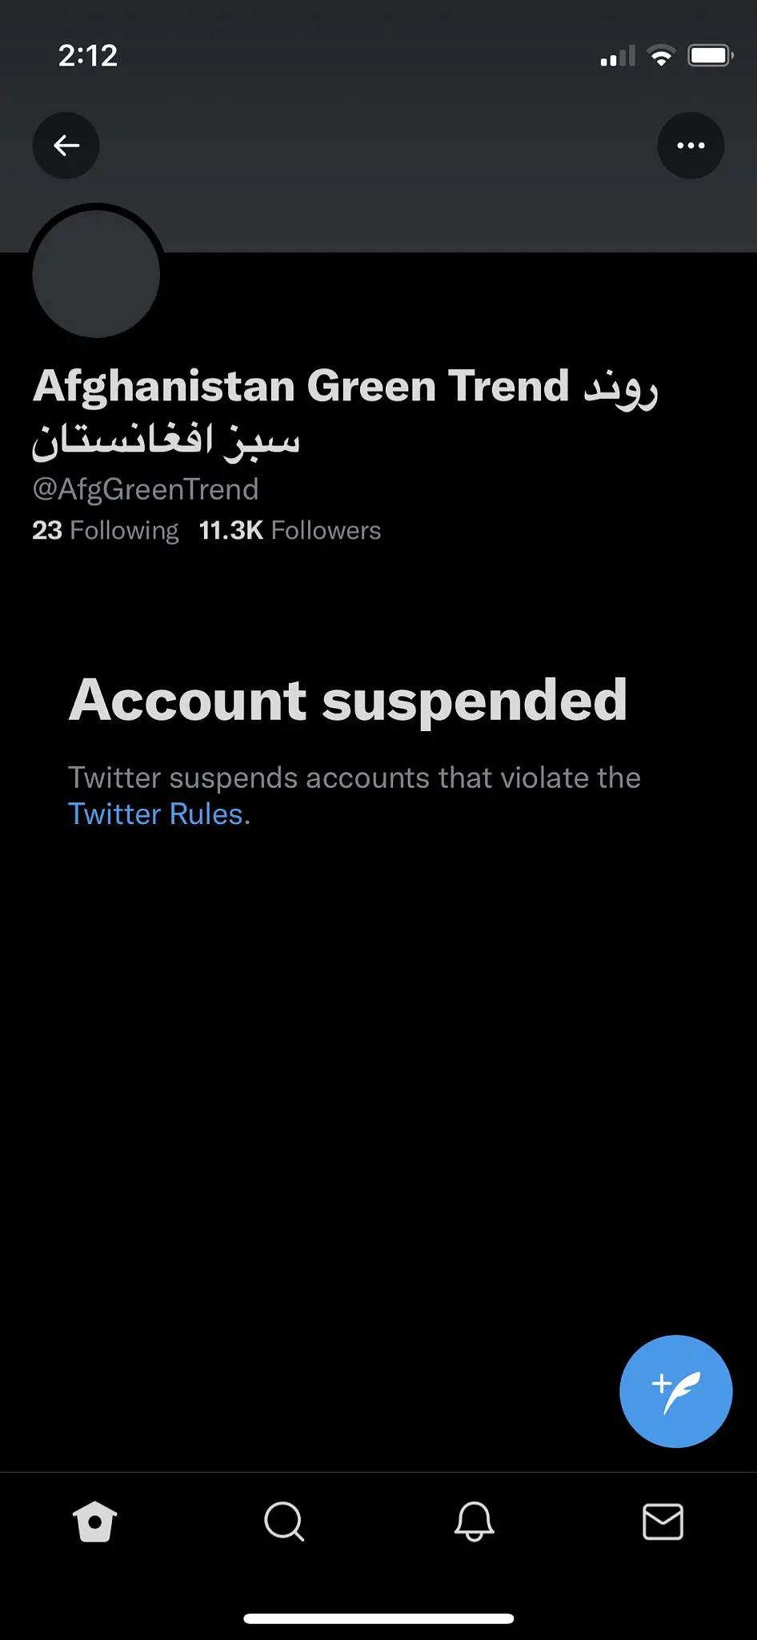757x1640 pixels.
Task: Tap the battery status icon
Action: (711, 55)
